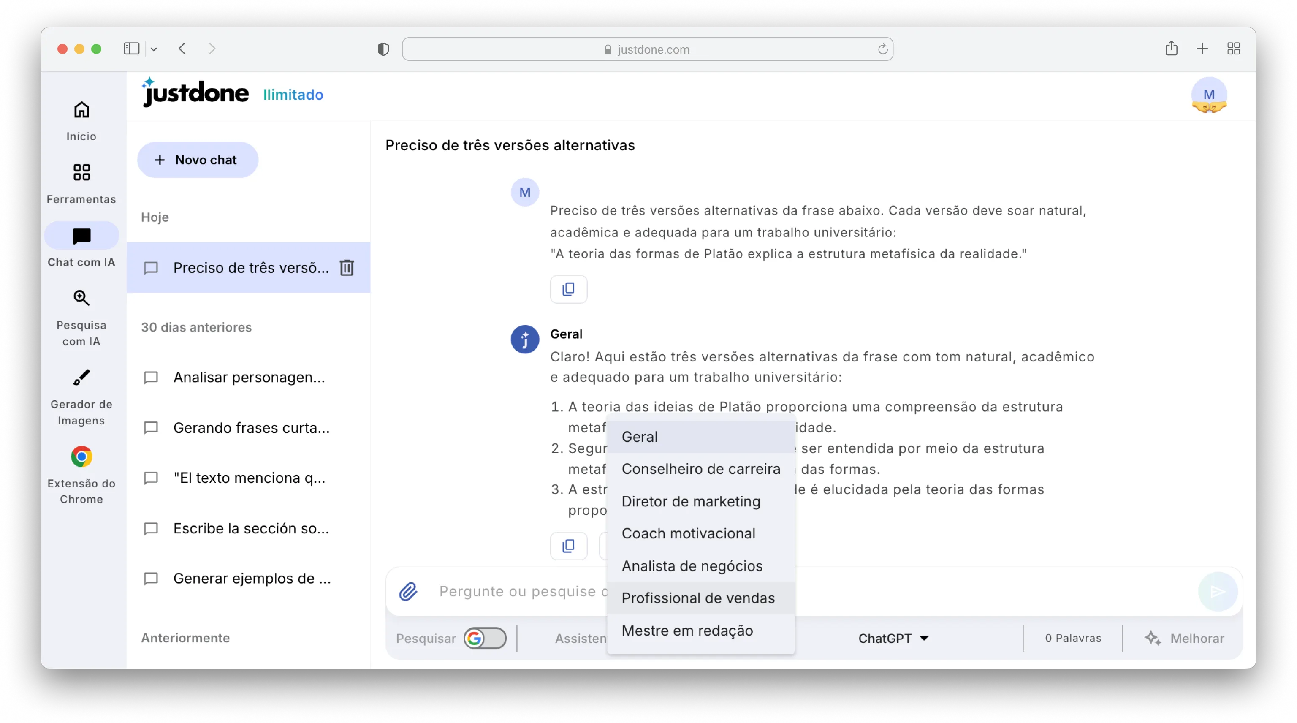Viewport: 1297px width, 723px height.
Task: Start a Novo chat
Action: (x=197, y=160)
